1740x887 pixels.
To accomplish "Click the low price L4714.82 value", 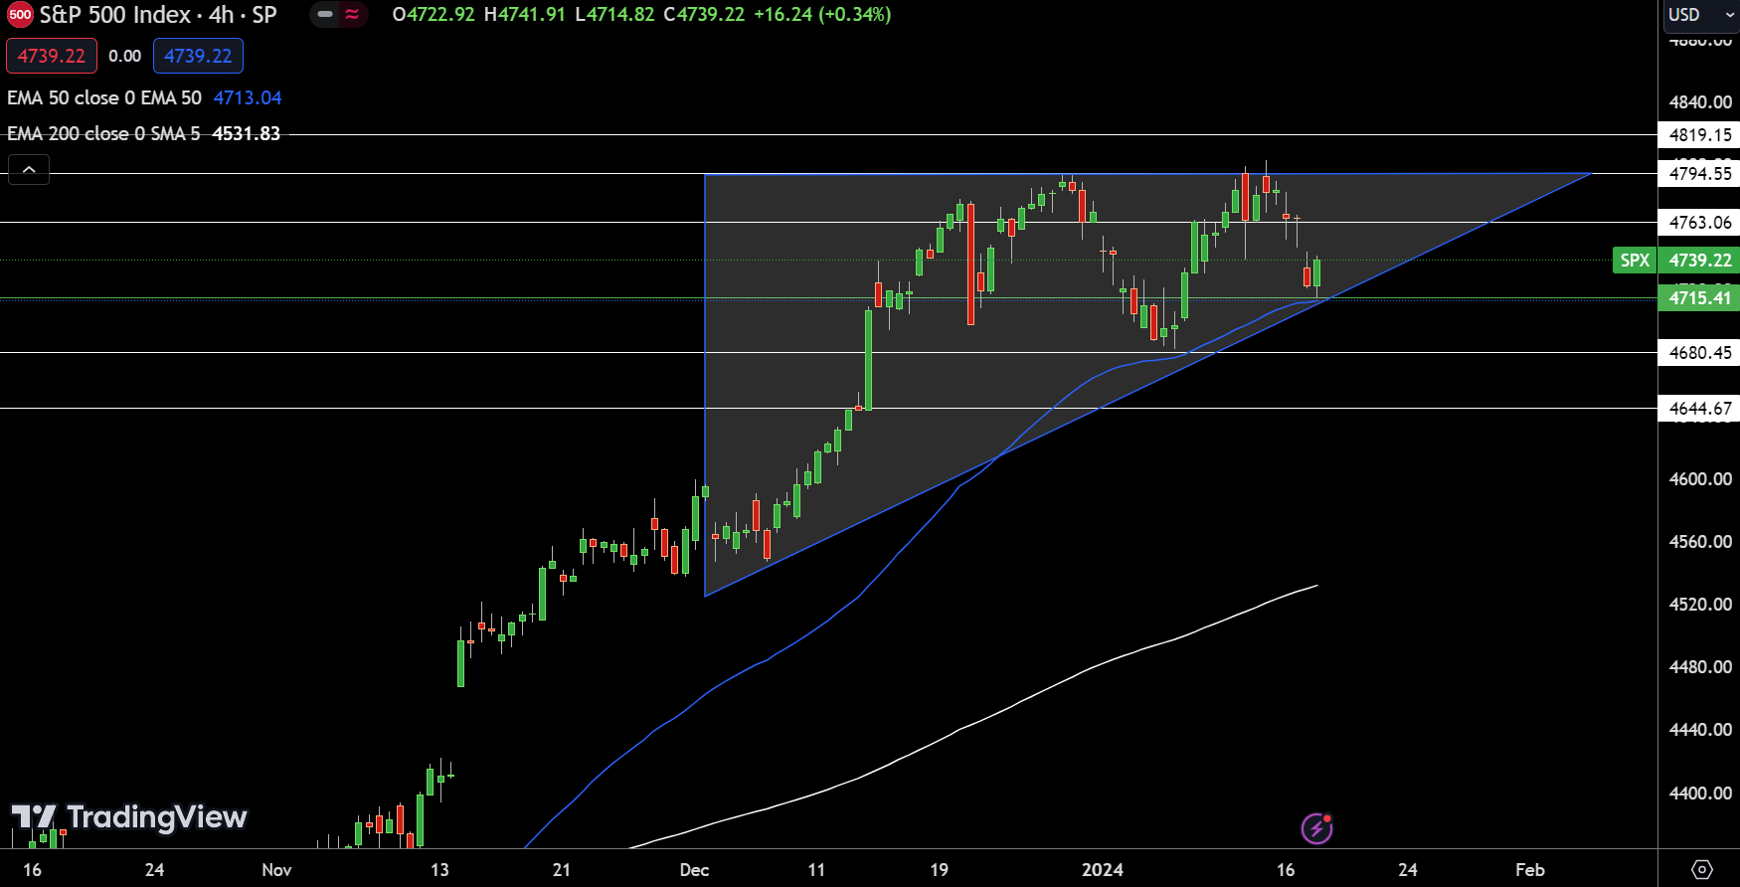I will pyautogui.click(x=614, y=15).
